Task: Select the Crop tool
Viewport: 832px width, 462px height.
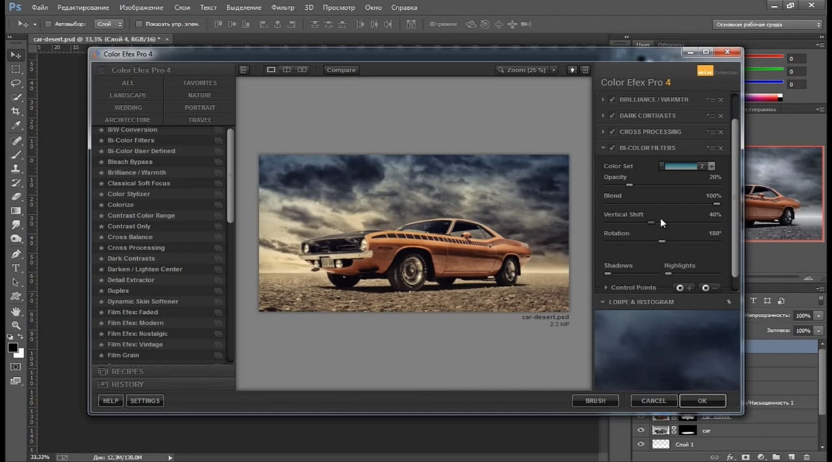Action: 16,111
